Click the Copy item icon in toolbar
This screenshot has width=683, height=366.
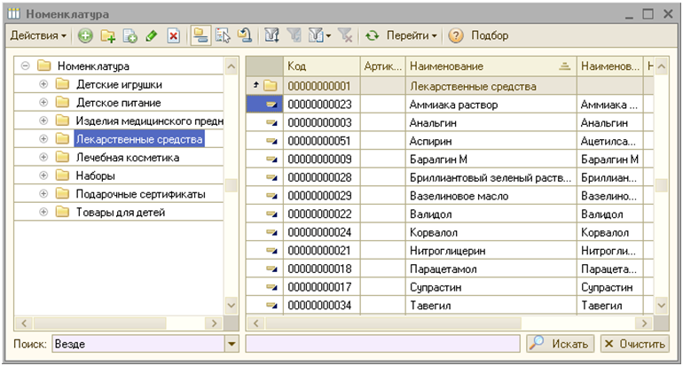(x=130, y=36)
